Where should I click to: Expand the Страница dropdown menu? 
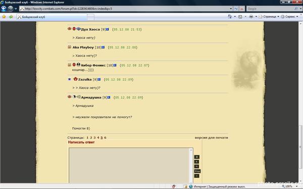(x=269, y=17)
